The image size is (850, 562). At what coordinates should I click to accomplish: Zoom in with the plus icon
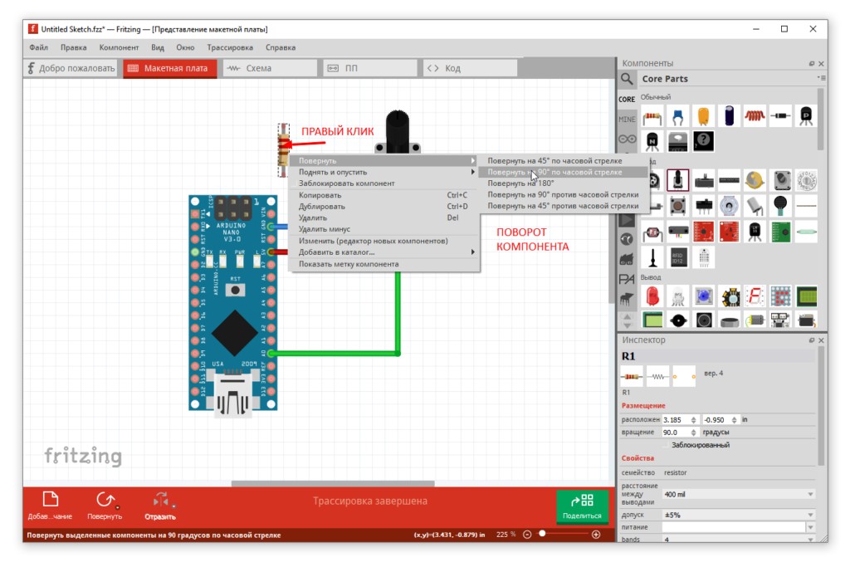pos(596,535)
